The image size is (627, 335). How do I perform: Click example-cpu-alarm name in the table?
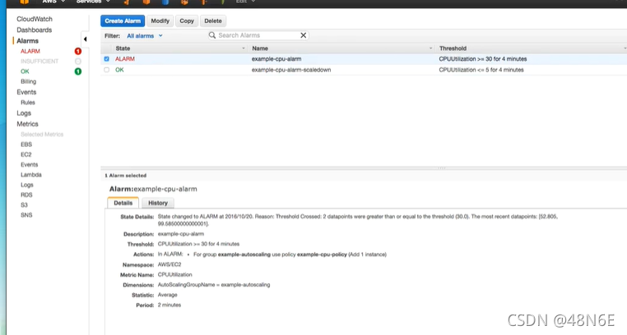(x=276, y=59)
